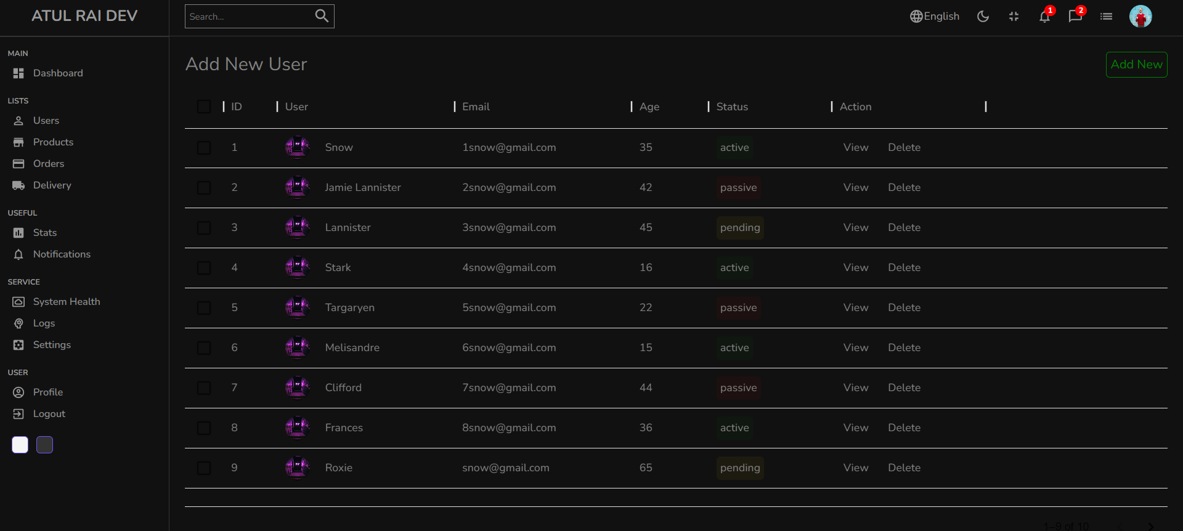Viewport: 1183px width, 531px height.
Task: Click the Delivery truck icon
Action: 18,185
